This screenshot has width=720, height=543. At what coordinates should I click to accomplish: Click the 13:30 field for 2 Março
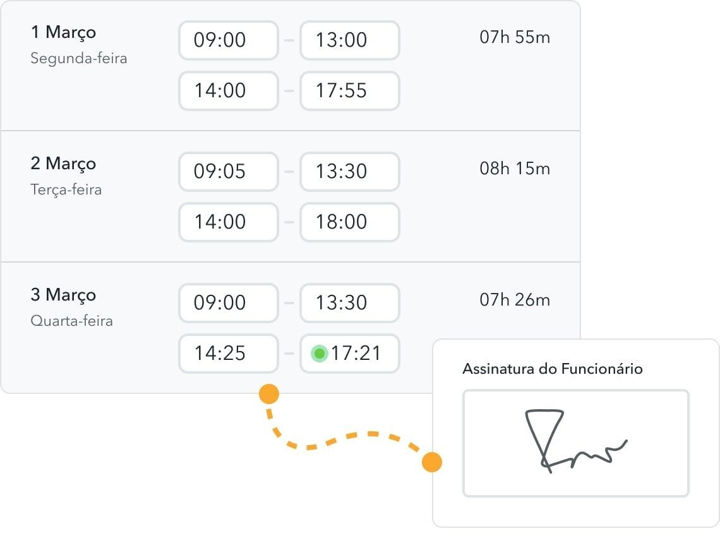click(x=350, y=172)
